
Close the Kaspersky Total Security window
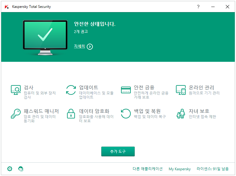tap(228, 7)
